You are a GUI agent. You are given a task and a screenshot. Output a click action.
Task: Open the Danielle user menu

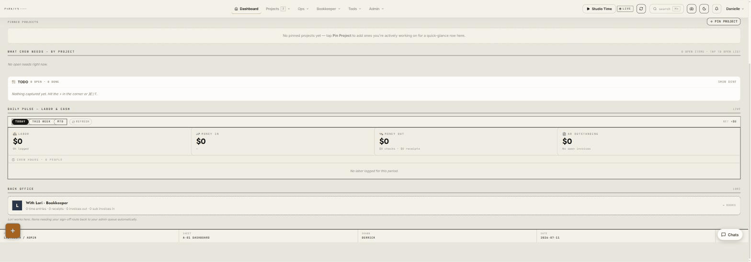coord(735,9)
